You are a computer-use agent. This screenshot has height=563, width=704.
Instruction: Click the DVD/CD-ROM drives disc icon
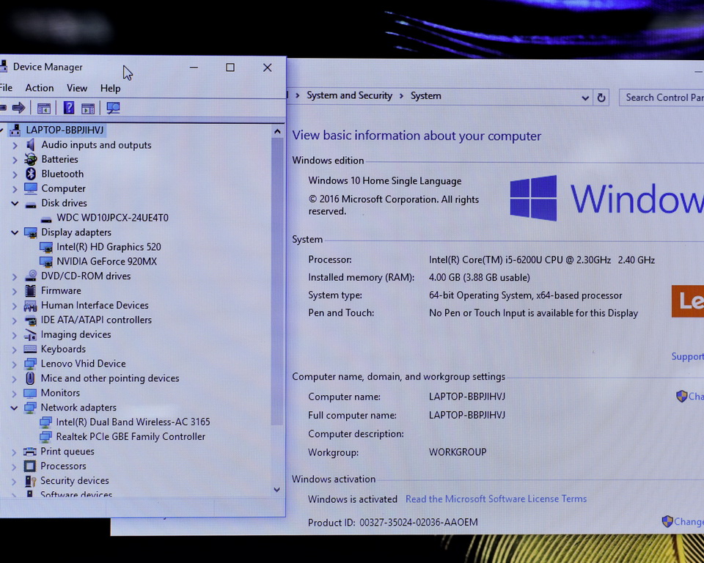click(x=31, y=276)
